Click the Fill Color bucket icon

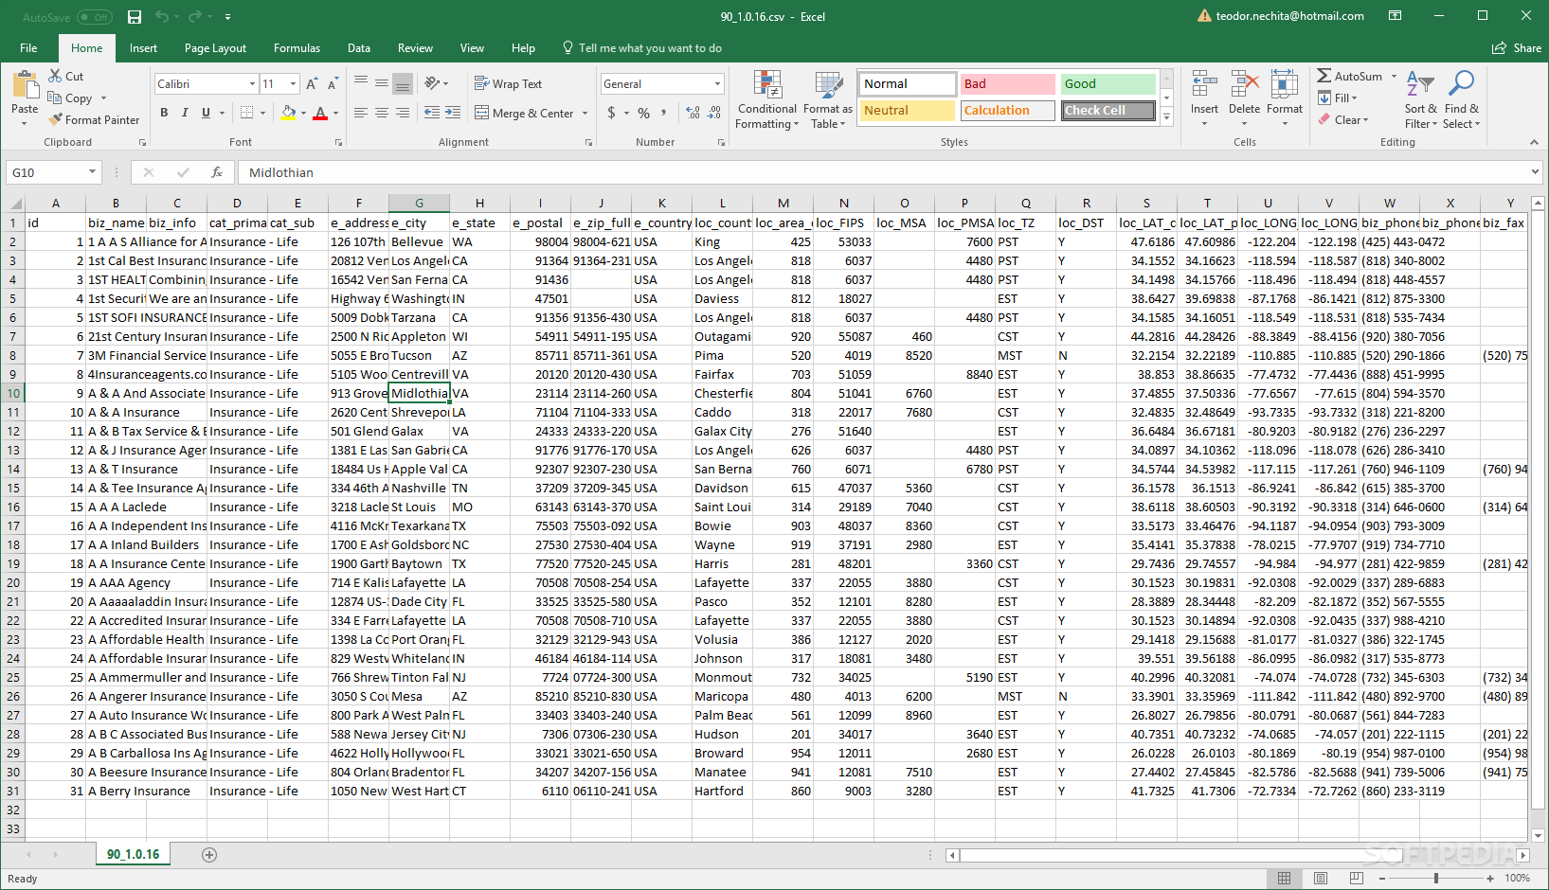(288, 113)
